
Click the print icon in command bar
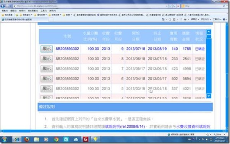[185, 19]
